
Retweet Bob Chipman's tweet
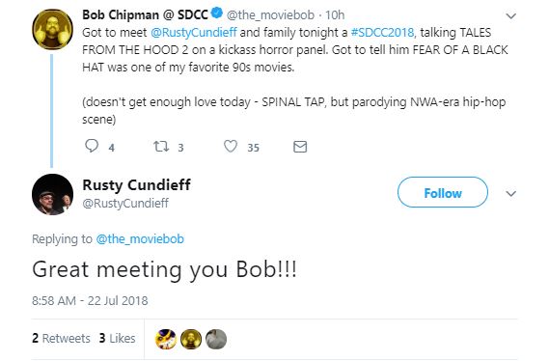point(161,146)
